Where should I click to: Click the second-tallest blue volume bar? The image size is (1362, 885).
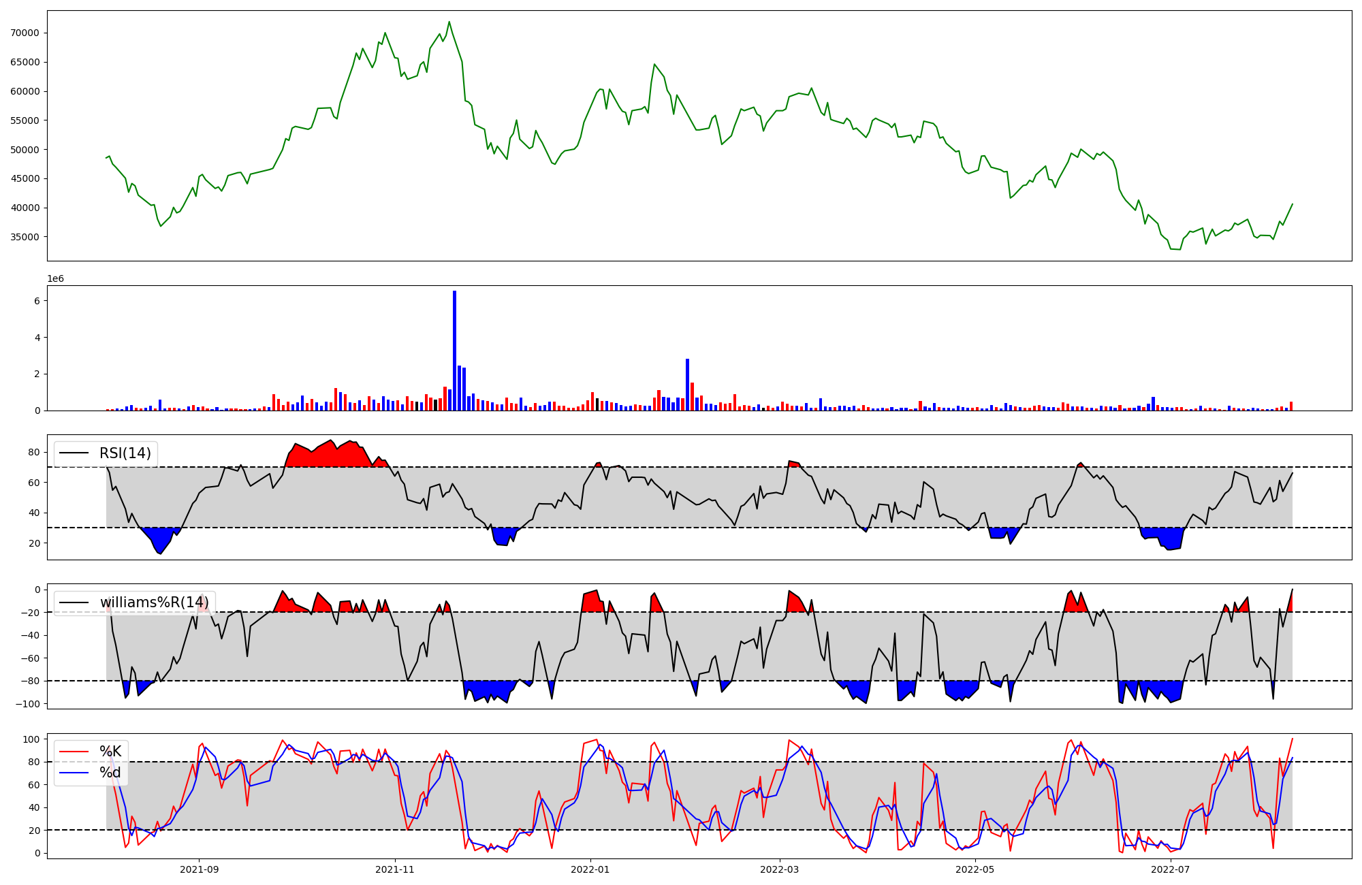687,385
